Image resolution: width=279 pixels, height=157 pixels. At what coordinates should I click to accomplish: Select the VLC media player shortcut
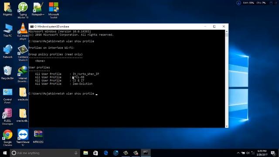coord(23,31)
